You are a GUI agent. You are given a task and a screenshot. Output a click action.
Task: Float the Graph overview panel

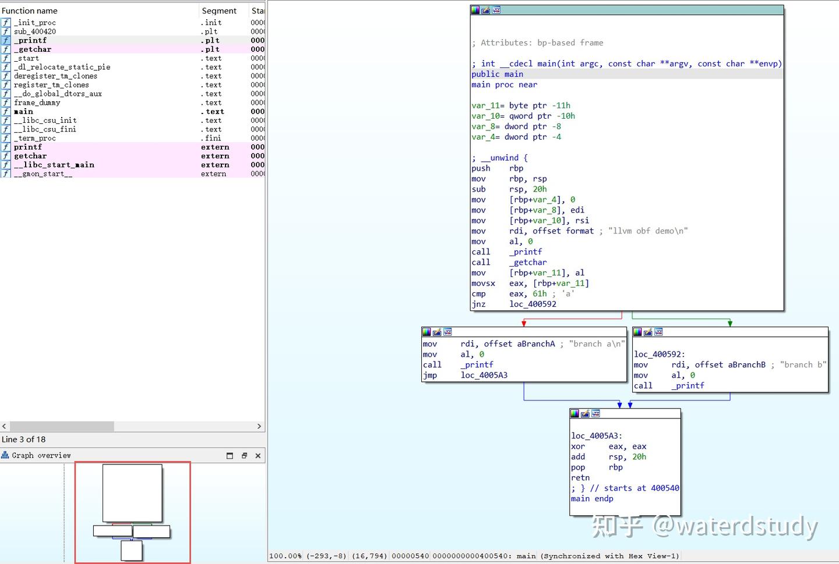click(x=244, y=456)
